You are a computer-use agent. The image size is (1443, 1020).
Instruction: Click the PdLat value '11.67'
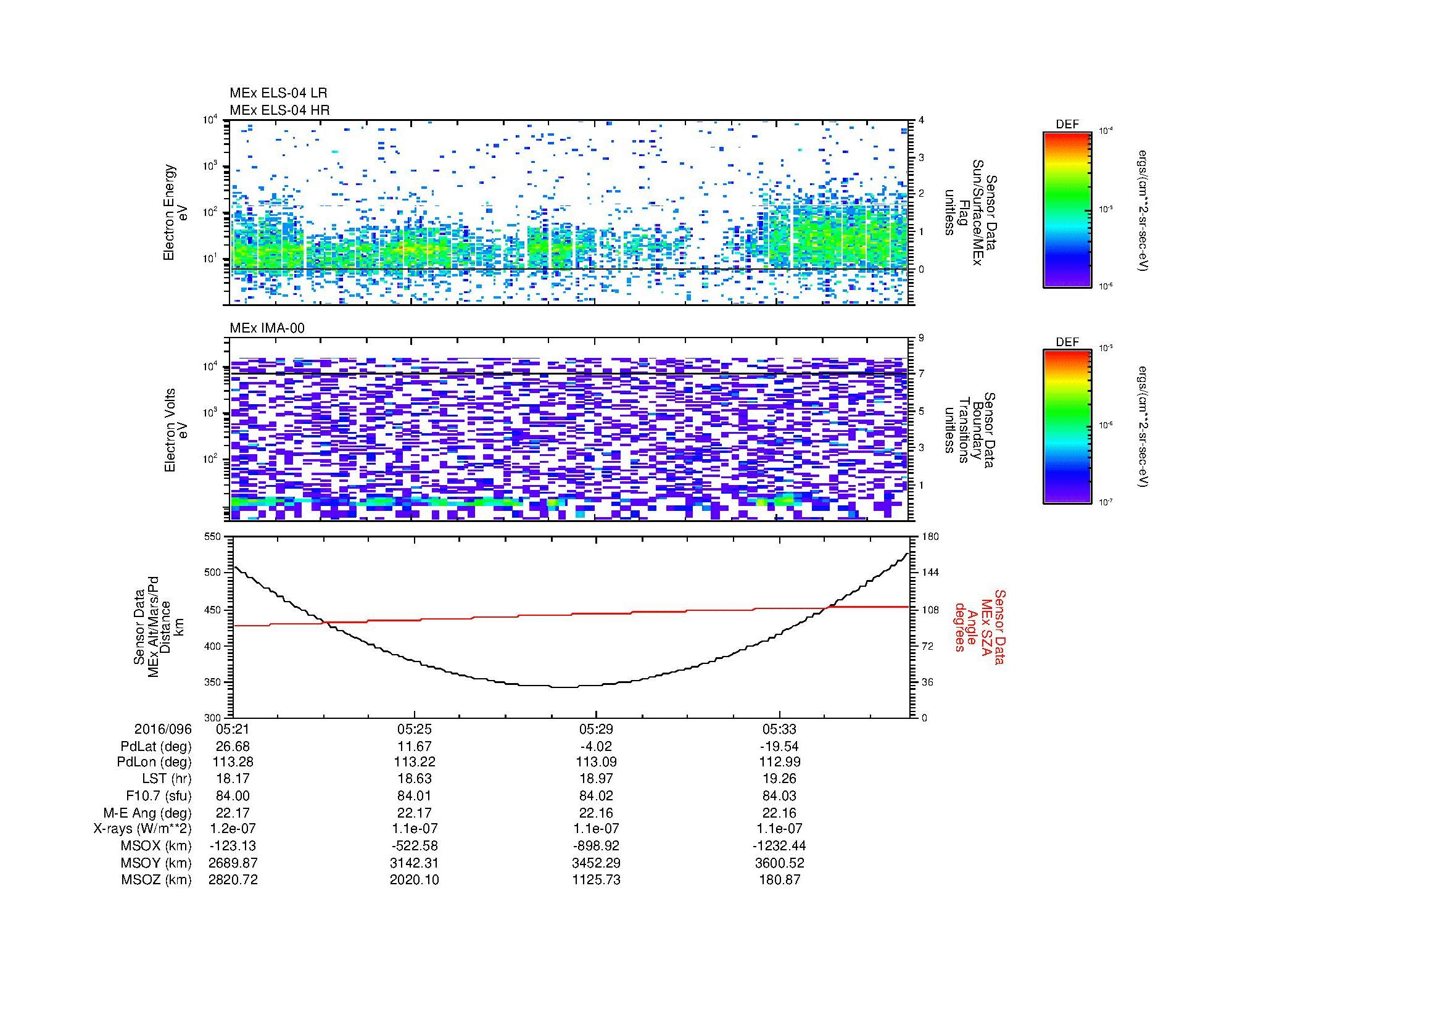(414, 747)
